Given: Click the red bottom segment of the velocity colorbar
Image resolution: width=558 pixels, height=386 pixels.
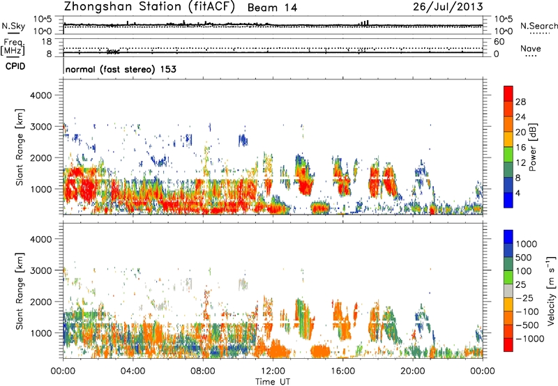Looking at the screenshot, I should (x=508, y=345).
